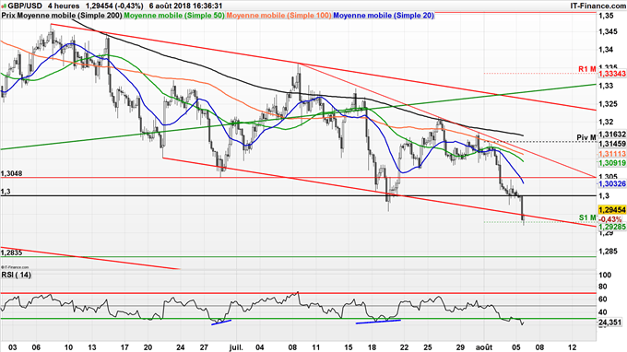Image resolution: width=627 pixels, height=352 pixels.
Task: Select the "4 heures" timeframe label
Action: (64, 6)
